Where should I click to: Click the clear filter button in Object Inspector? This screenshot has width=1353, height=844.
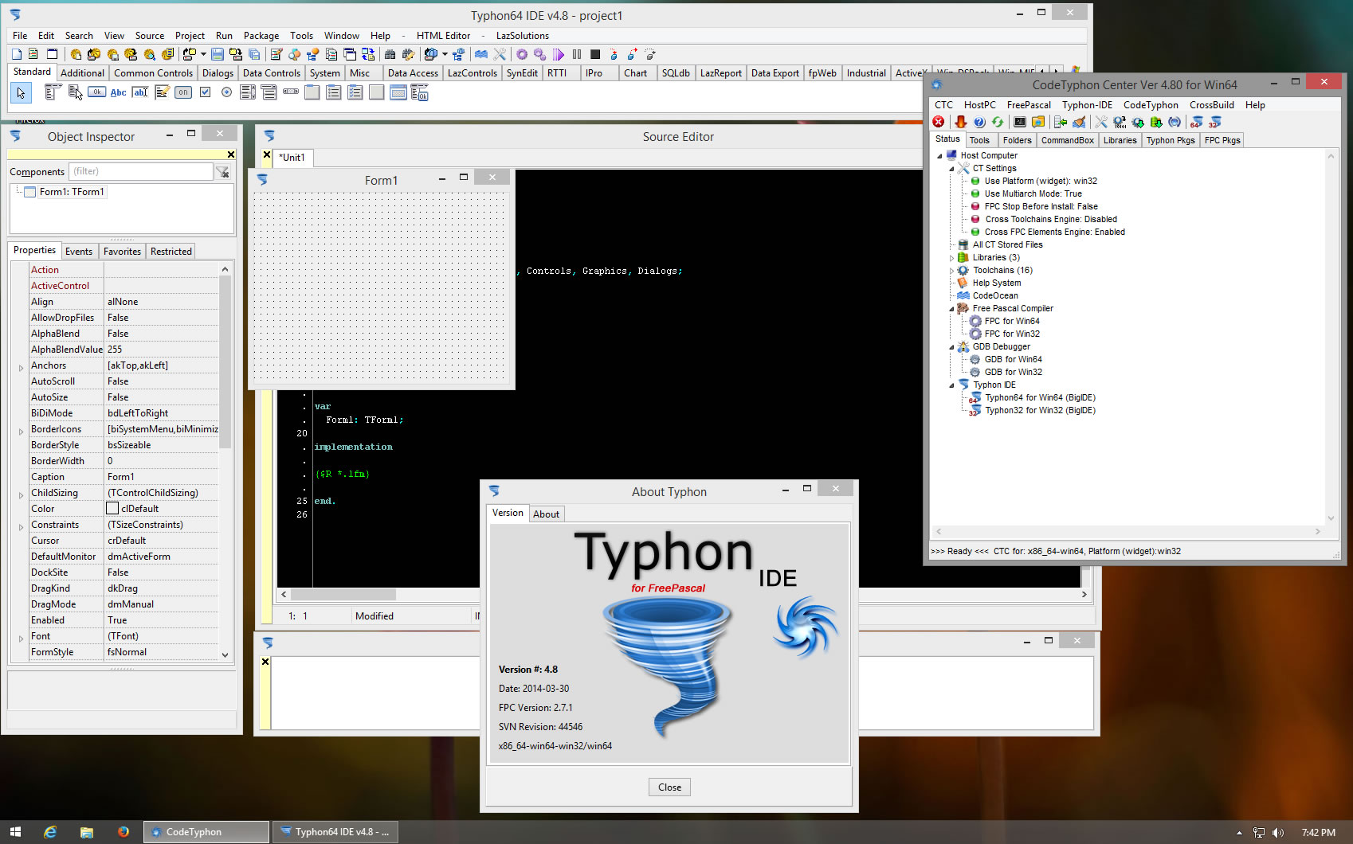tap(222, 171)
